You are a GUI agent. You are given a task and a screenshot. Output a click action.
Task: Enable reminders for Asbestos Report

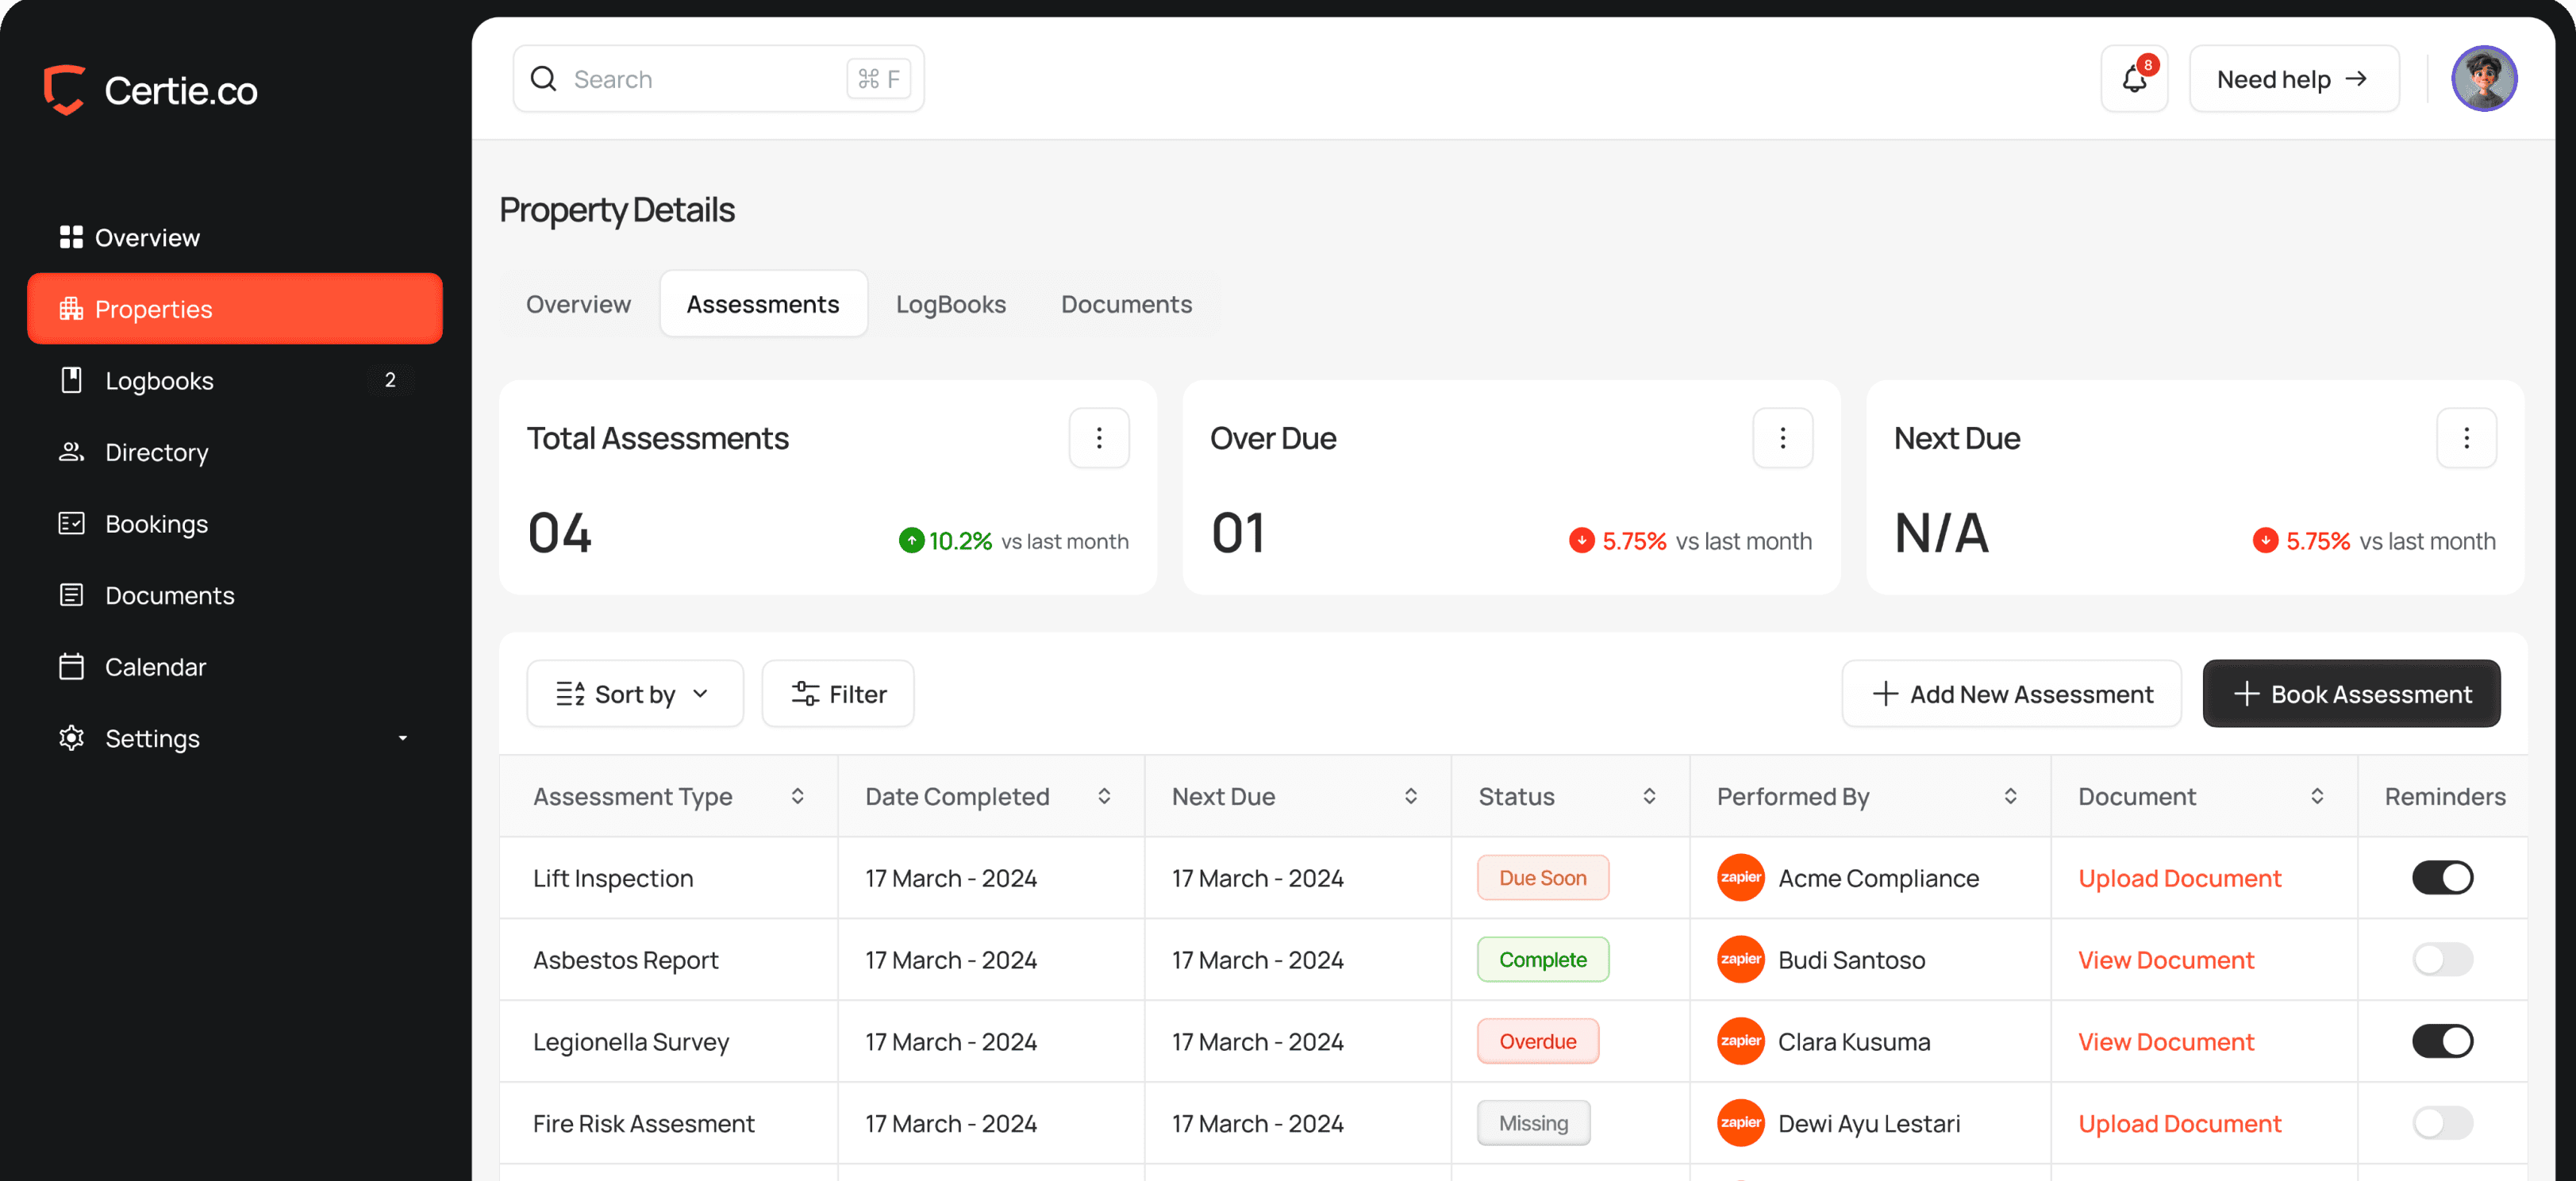point(2442,960)
